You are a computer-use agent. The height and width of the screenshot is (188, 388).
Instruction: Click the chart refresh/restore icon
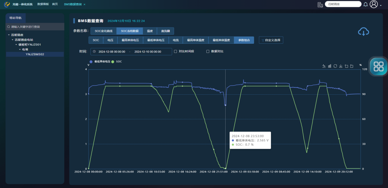point(335,66)
